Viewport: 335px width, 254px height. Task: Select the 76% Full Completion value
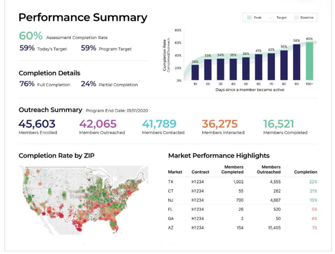point(27,84)
